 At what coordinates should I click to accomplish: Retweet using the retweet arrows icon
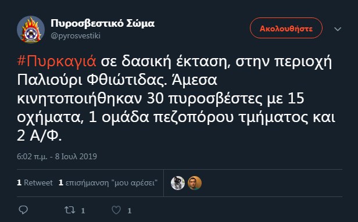coord(70,210)
